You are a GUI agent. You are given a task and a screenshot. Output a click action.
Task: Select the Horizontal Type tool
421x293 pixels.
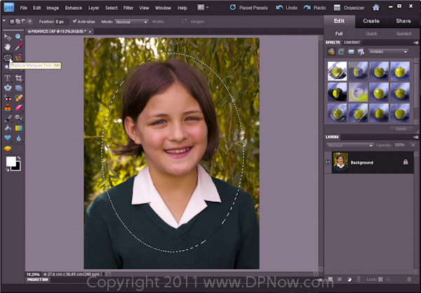[8, 78]
